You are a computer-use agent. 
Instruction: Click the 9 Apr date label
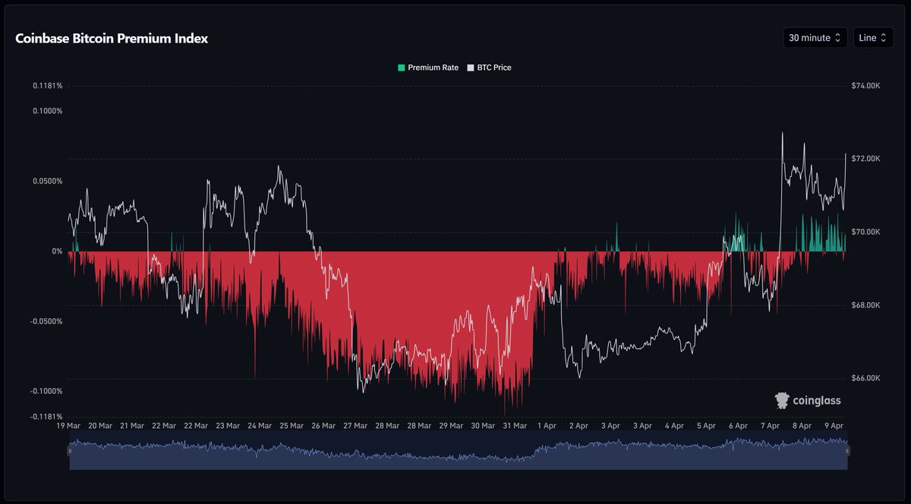click(x=834, y=426)
